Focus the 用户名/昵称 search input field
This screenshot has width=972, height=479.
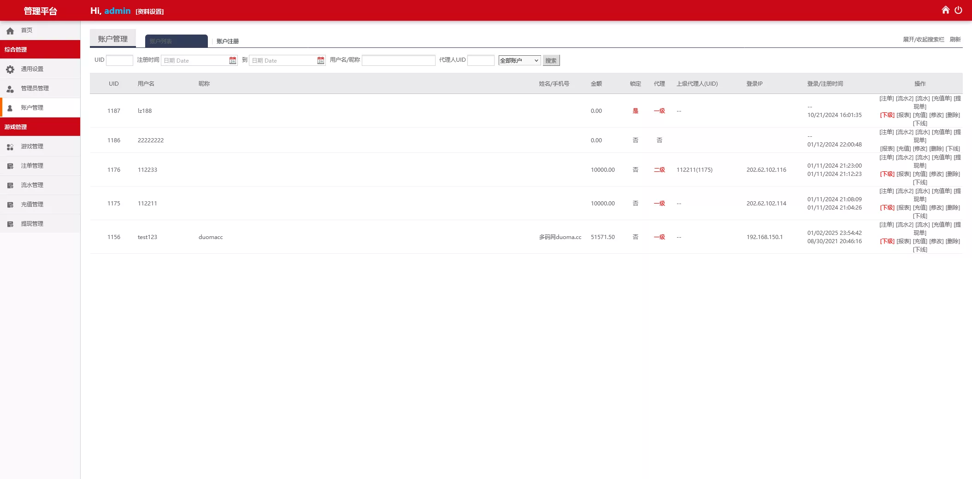click(x=398, y=60)
